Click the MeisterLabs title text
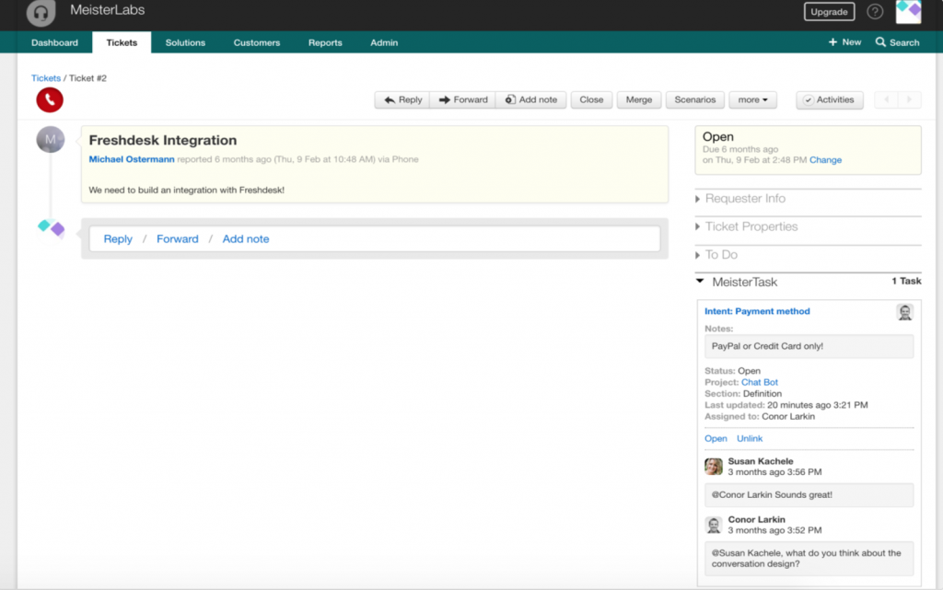The height and width of the screenshot is (590, 943). [108, 10]
